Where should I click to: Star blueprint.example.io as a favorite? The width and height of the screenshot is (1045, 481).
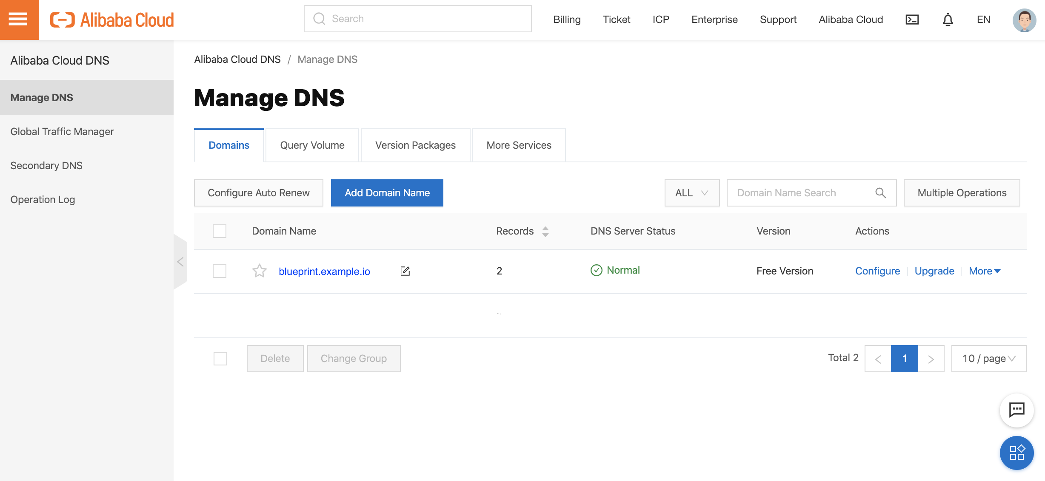pyautogui.click(x=259, y=271)
